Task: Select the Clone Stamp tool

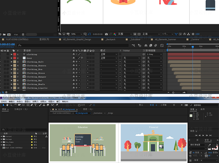Action: pyautogui.click(x=44, y=105)
